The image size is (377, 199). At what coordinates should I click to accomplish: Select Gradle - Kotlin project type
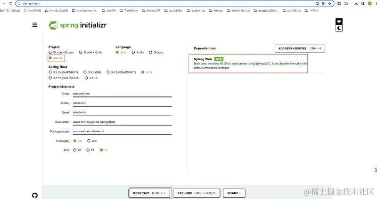[90, 52]
